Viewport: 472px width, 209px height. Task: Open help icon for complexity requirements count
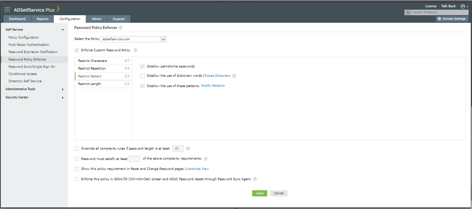click(x=206, y=159)
